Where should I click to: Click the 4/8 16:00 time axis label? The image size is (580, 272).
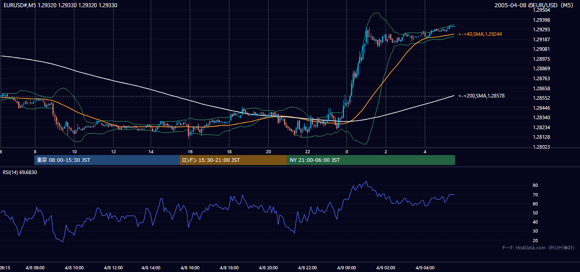191,267
